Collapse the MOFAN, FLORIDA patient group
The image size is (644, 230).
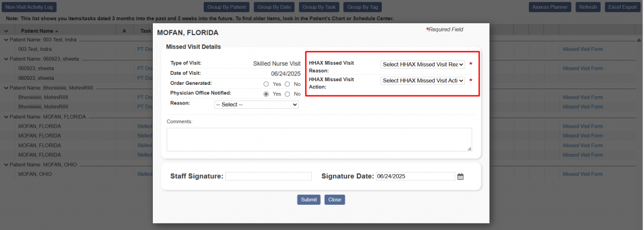[x=6, y=117]
